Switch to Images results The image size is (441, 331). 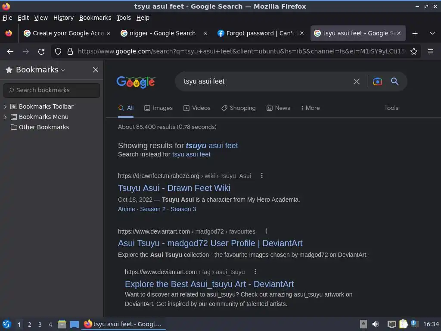click(158, 108)
